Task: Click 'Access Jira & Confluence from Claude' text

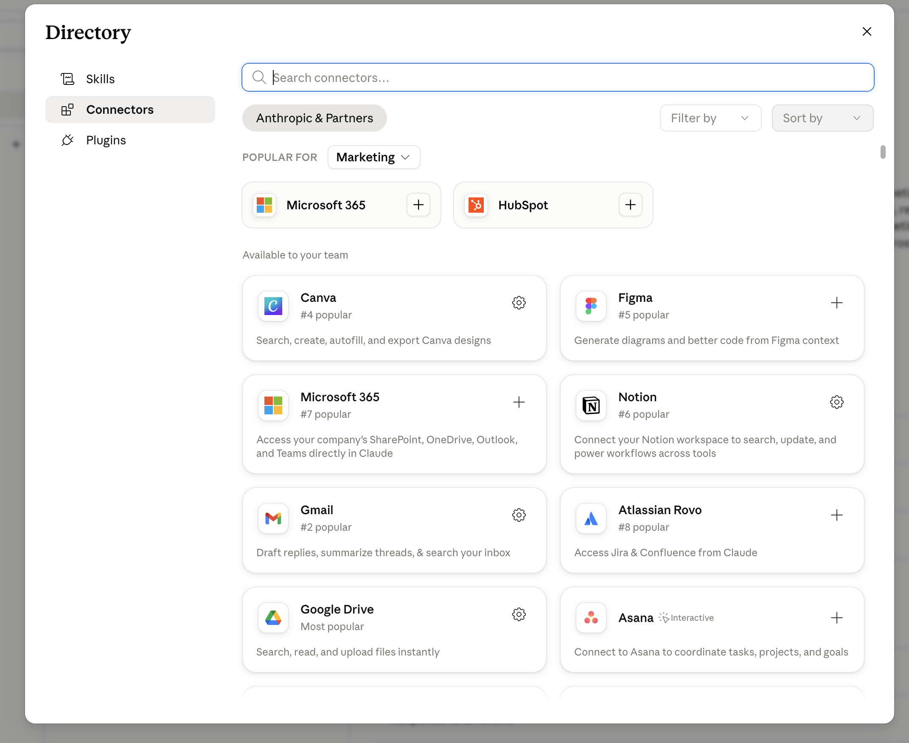Action: [665, 552]
